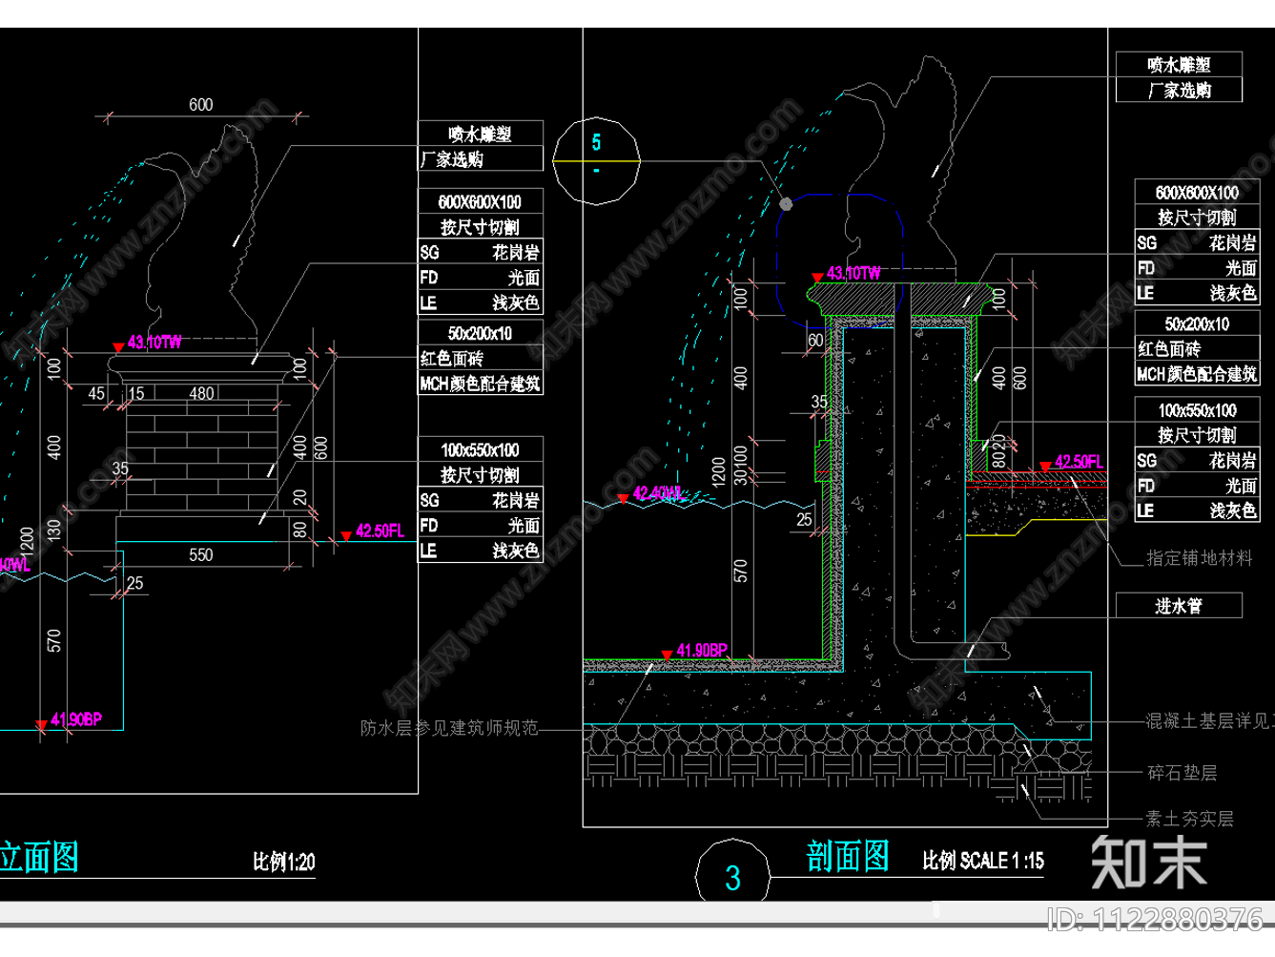Viewport: 1275px width, 957px height.
Task: Click the elevation view's 50x200x10 label
Action: pos(480,333)
